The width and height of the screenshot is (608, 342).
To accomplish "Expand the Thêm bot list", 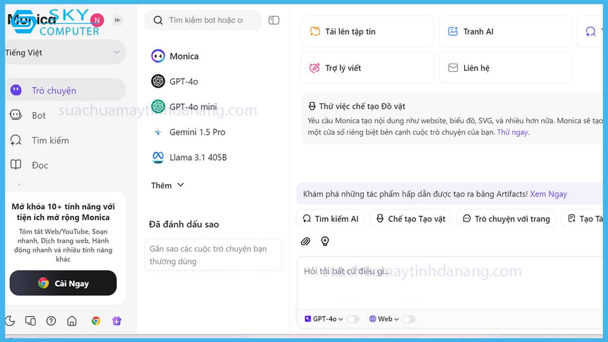I will click(x=167, y=185).
